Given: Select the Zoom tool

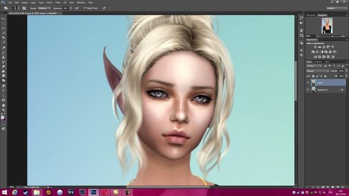Looking at the screenshot, I should tap(3, 110).
